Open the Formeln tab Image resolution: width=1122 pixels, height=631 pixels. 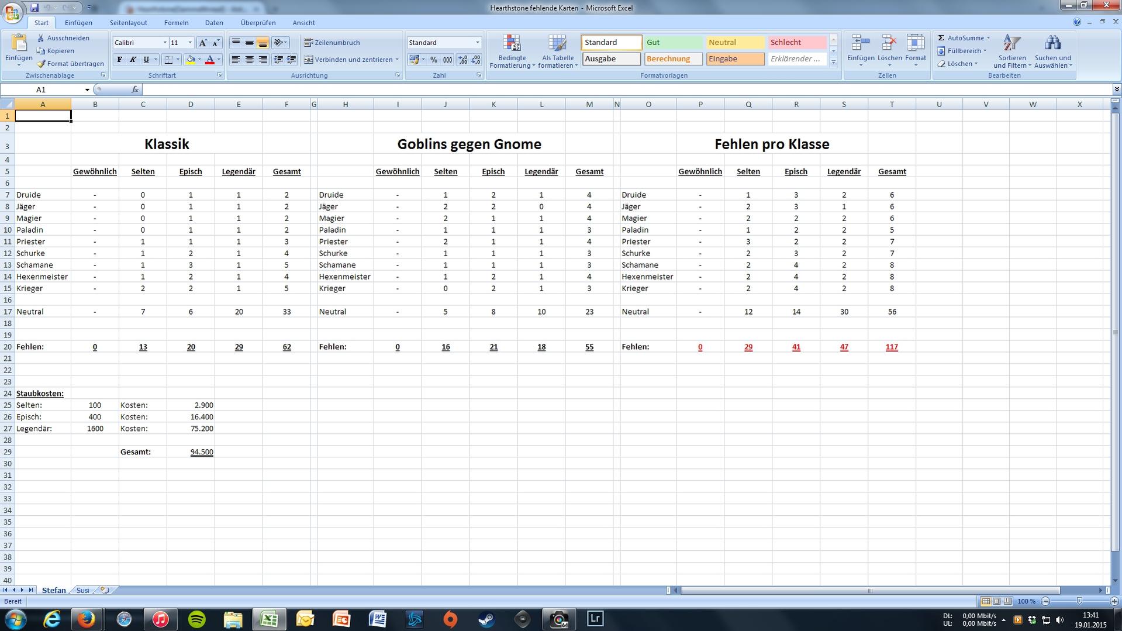[176, 23]
